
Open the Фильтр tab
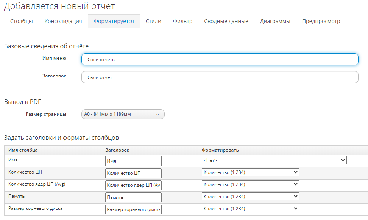(x=182, y=21)
